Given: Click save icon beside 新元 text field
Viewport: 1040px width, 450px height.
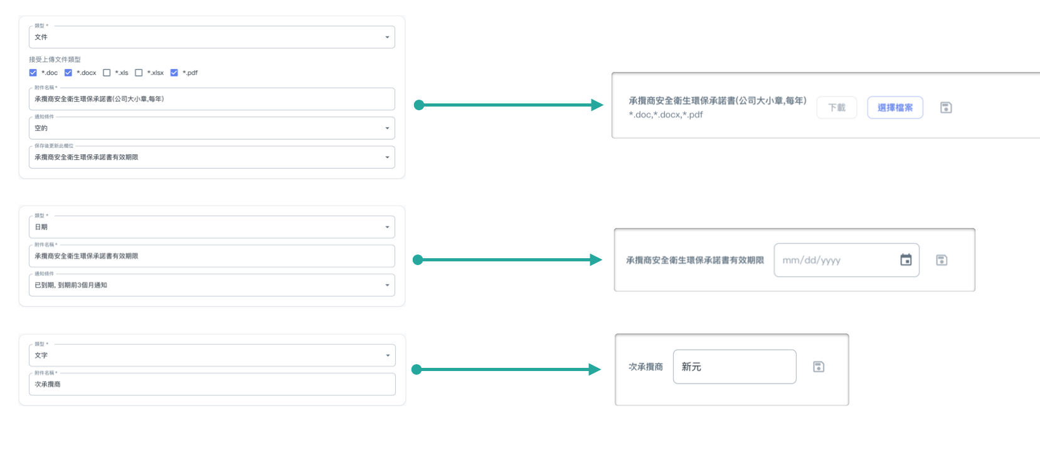Looking at the screenshot, I should [819, 367].
